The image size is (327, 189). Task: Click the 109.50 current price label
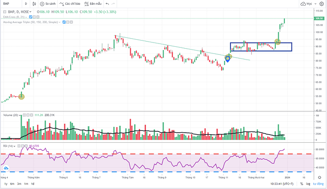tap(319, 18)
